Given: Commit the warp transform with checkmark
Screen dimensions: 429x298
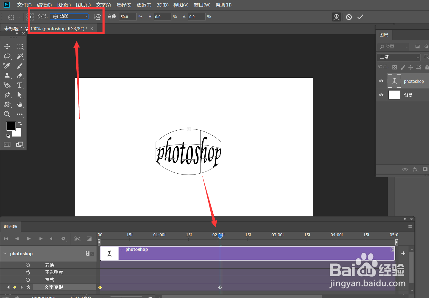Looking at the screenshot, I should coord(360,17).
